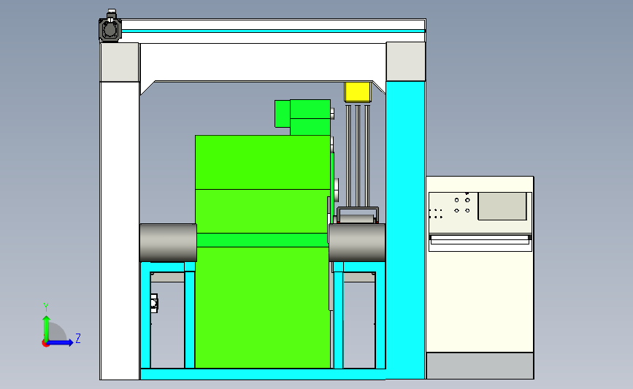Click the yellow block under the gantry beam
Screen dimensions: 633x389
pyautogui.click(x=357, y=92)
